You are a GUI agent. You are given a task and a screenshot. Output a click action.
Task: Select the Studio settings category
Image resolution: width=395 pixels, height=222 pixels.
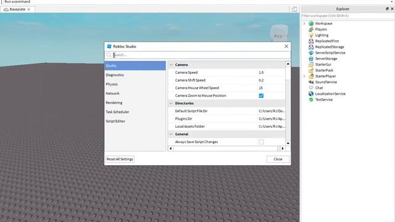tap(135, 66)
